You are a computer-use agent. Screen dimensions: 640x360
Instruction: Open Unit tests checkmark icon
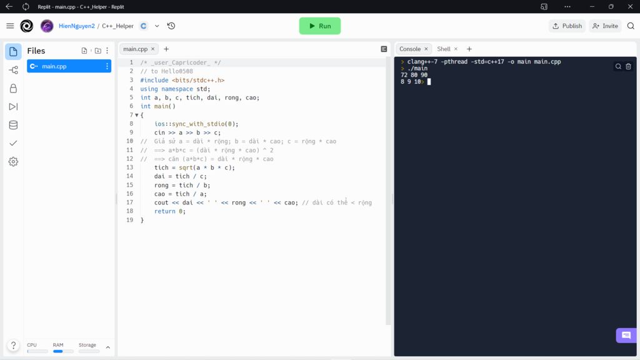(13, 143)
